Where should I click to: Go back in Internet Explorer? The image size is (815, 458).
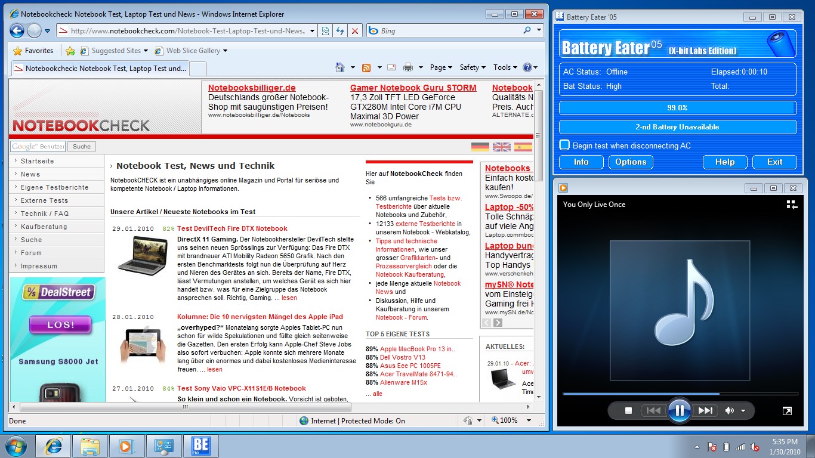click(17, 30)
